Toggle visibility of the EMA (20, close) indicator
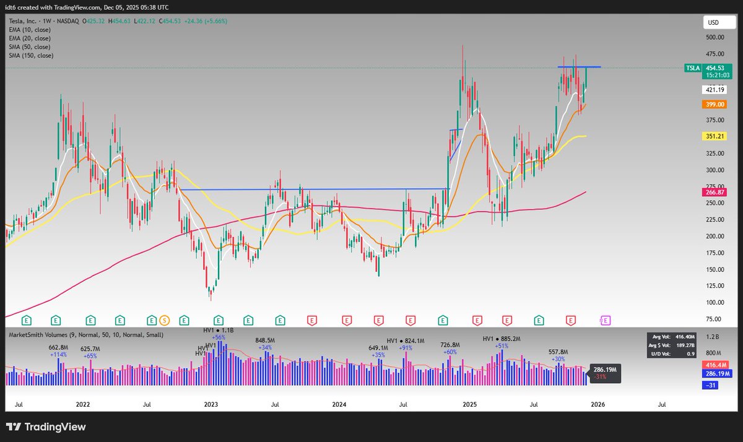This screenshot has width=743, height=442. tap(30, 38)
